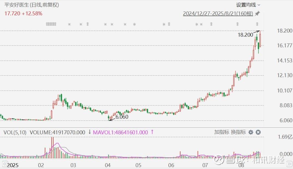Click the MAVOL1:48641601.000 value

(x=120, y=132)
